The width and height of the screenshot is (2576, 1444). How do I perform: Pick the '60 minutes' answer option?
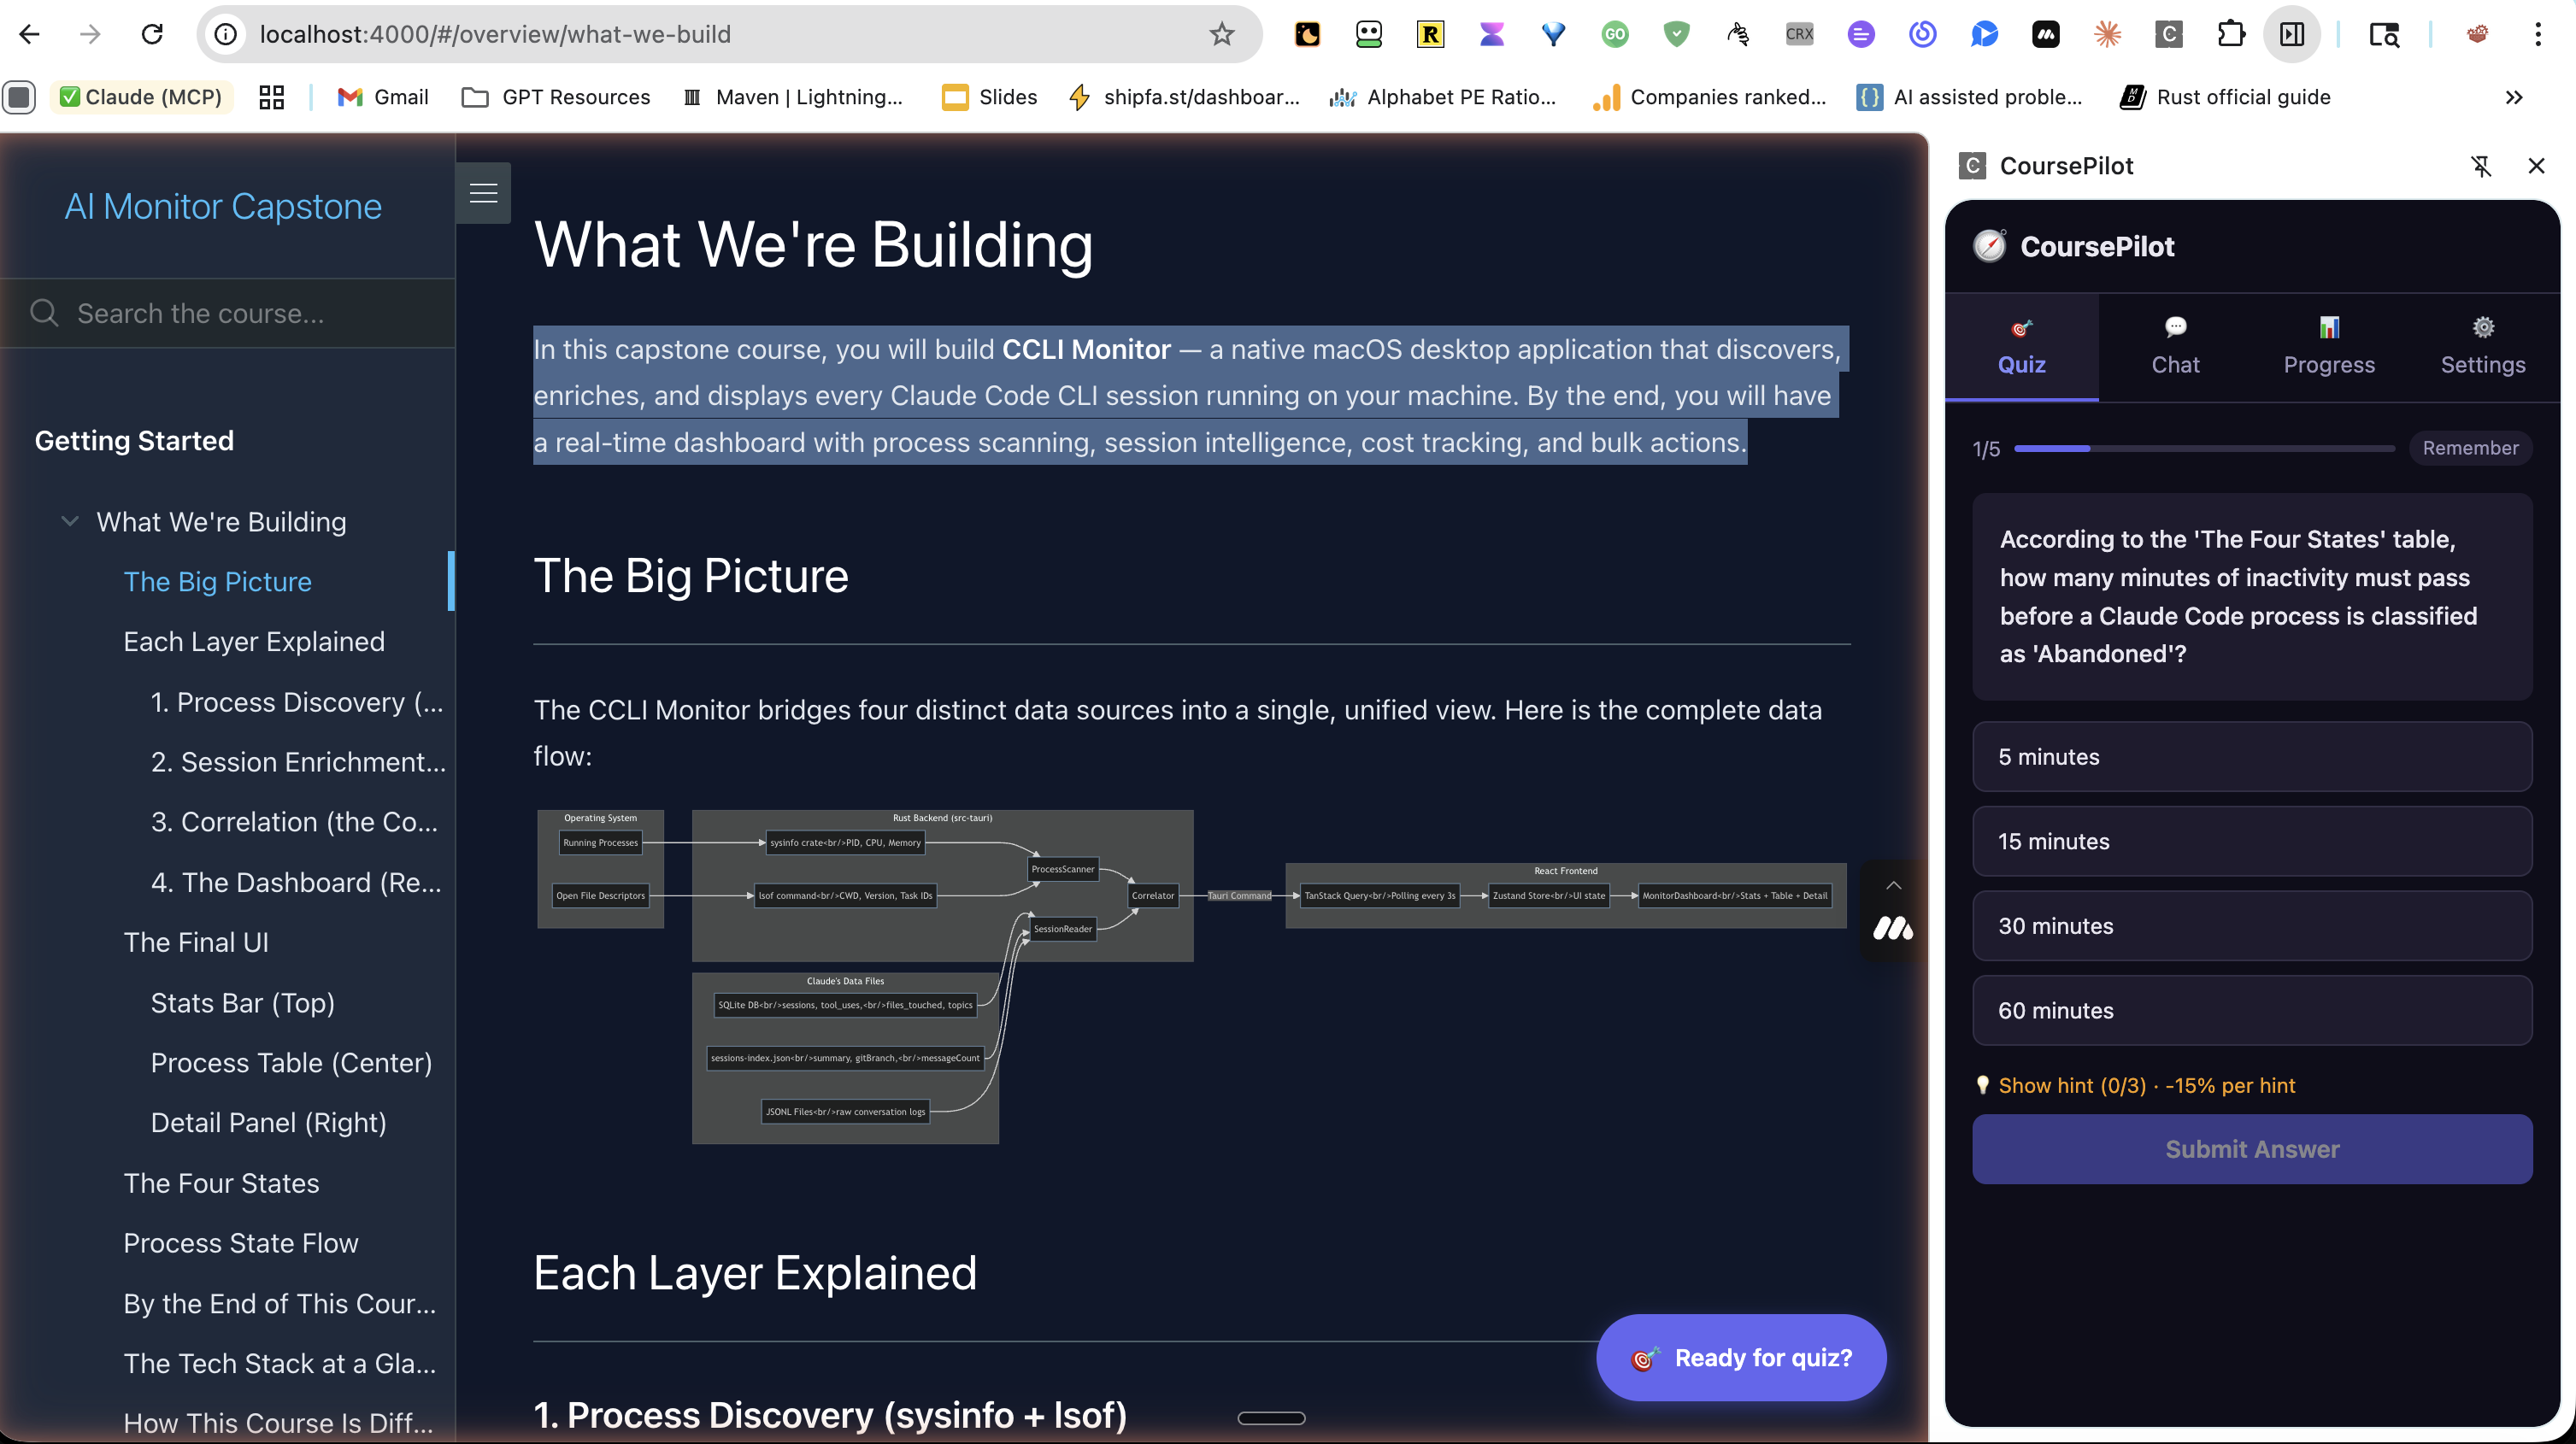point(2251,1010)
